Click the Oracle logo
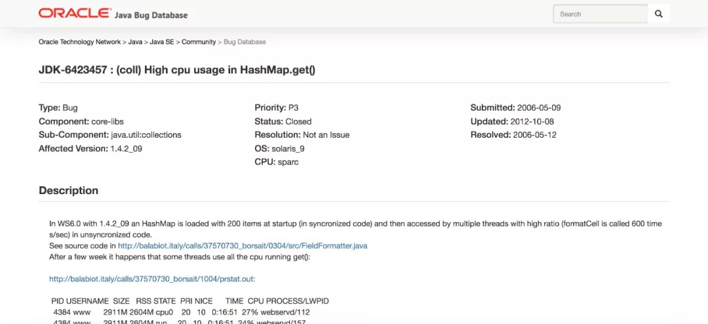Image resolution: width=708 pixels, height=324 pixels. pyautogui.click(x=75, y=14)
